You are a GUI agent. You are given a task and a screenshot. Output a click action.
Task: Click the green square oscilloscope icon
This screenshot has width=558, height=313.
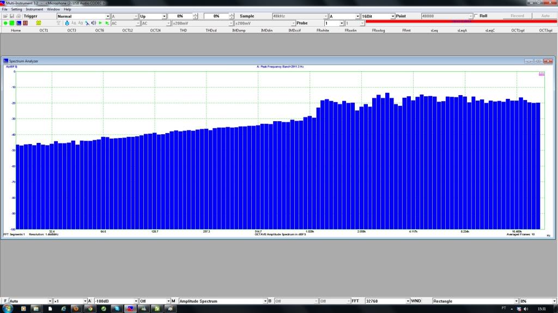pos(12,23)
